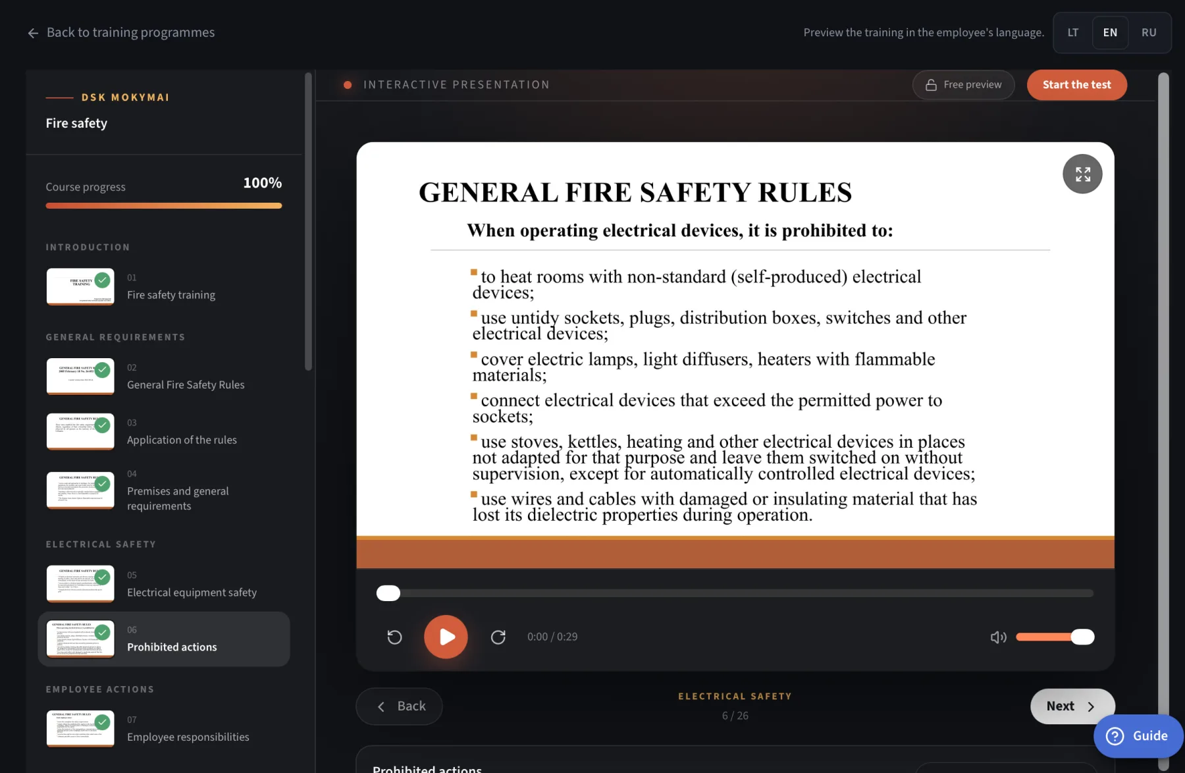The height and width of the screenshot is (773, 1185).
Task: Rewind the audio with the back-arrow icon
Action: tap(394, 637)
